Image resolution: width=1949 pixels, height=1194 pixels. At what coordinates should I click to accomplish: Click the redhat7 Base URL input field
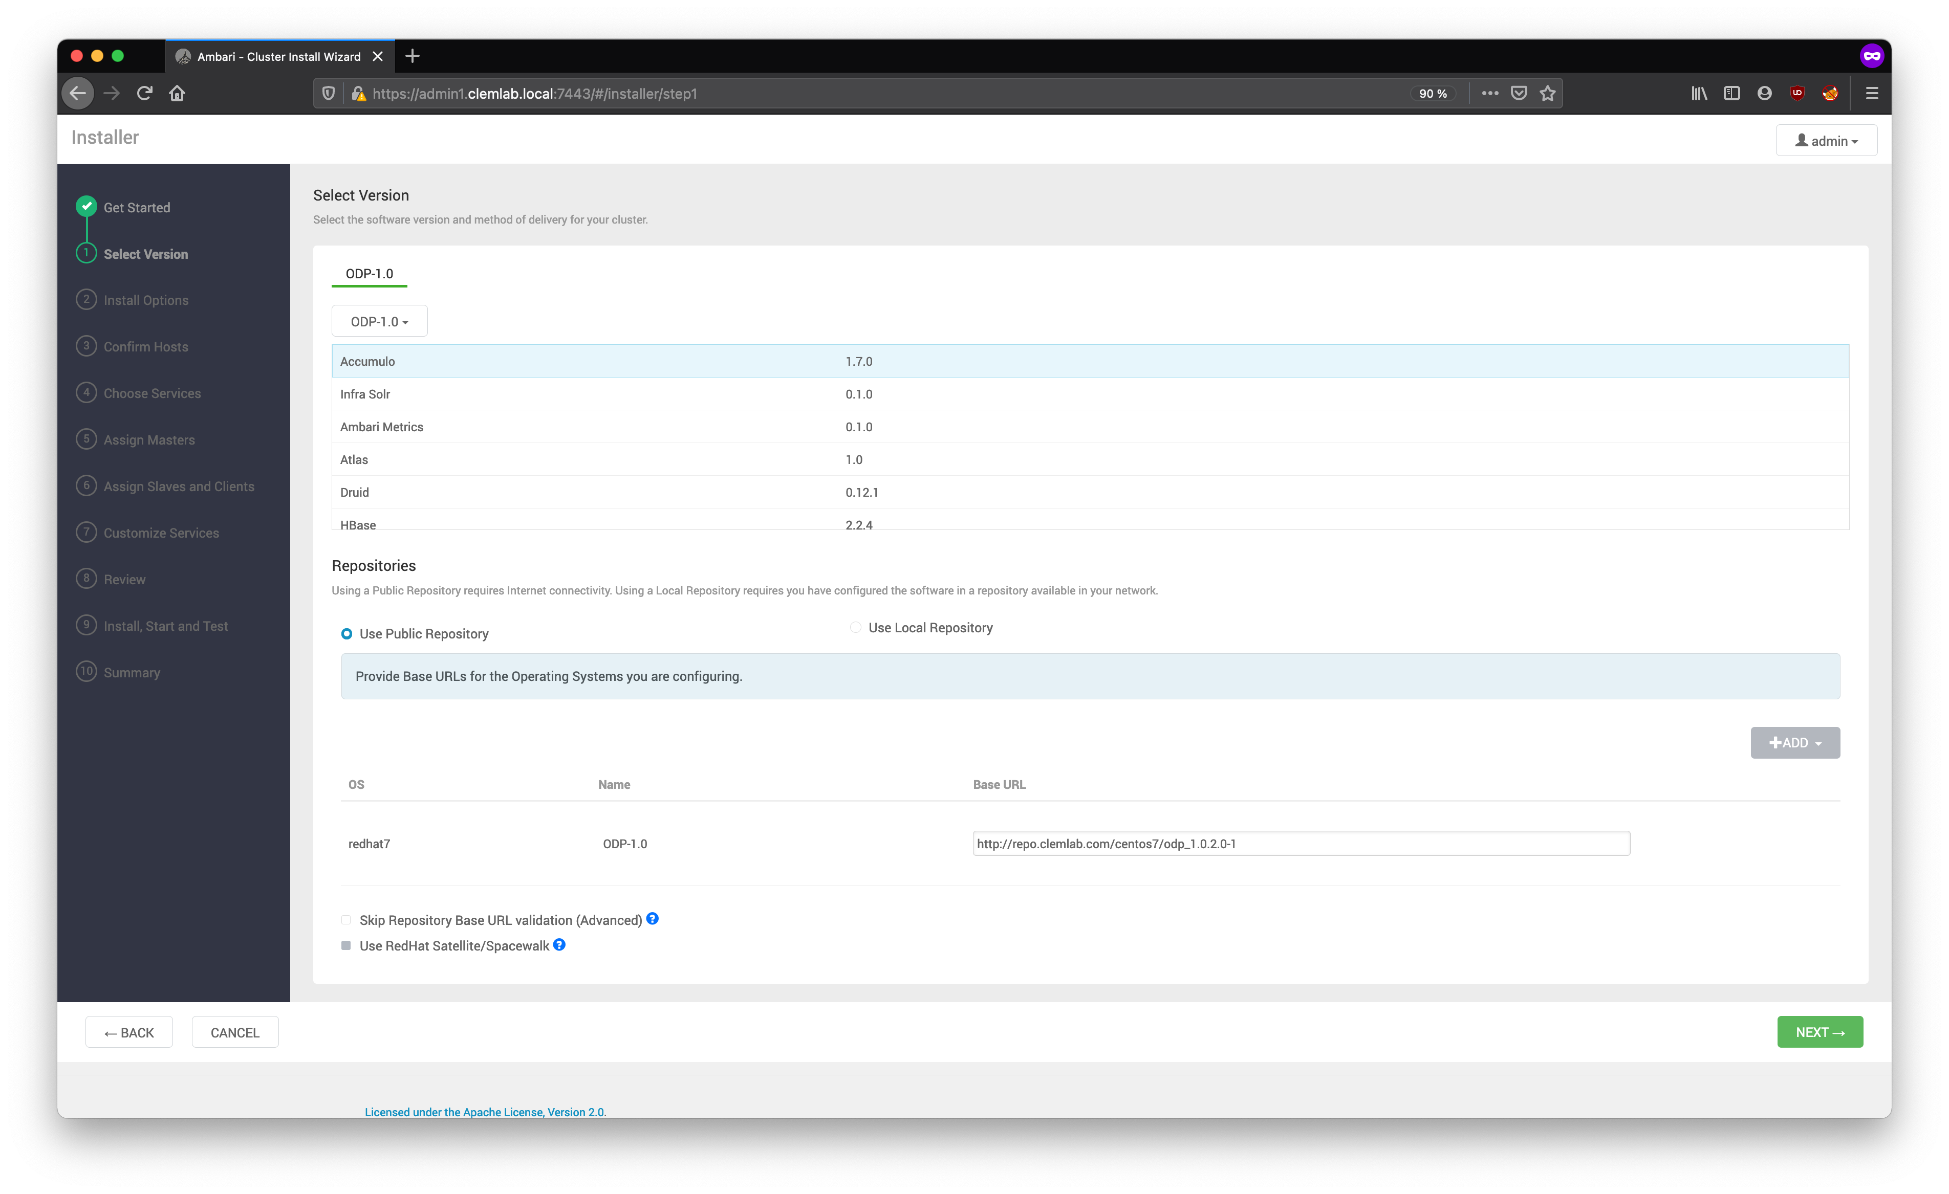pyautogui.click(x=1301, y=844)
